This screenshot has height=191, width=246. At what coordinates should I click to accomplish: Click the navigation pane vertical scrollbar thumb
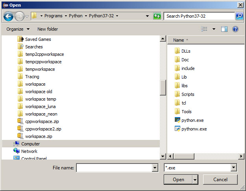[163, 86]
